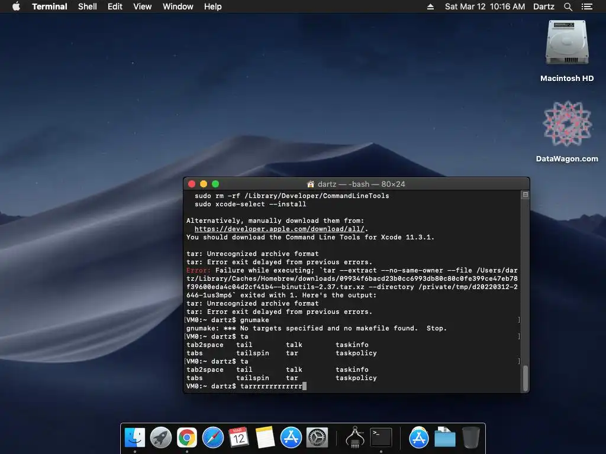Open Downloads folder stack in Dock

445,437
